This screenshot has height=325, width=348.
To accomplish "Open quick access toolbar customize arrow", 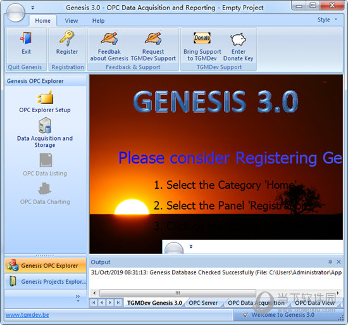I will pyautogui.click(x=33, y=8).
